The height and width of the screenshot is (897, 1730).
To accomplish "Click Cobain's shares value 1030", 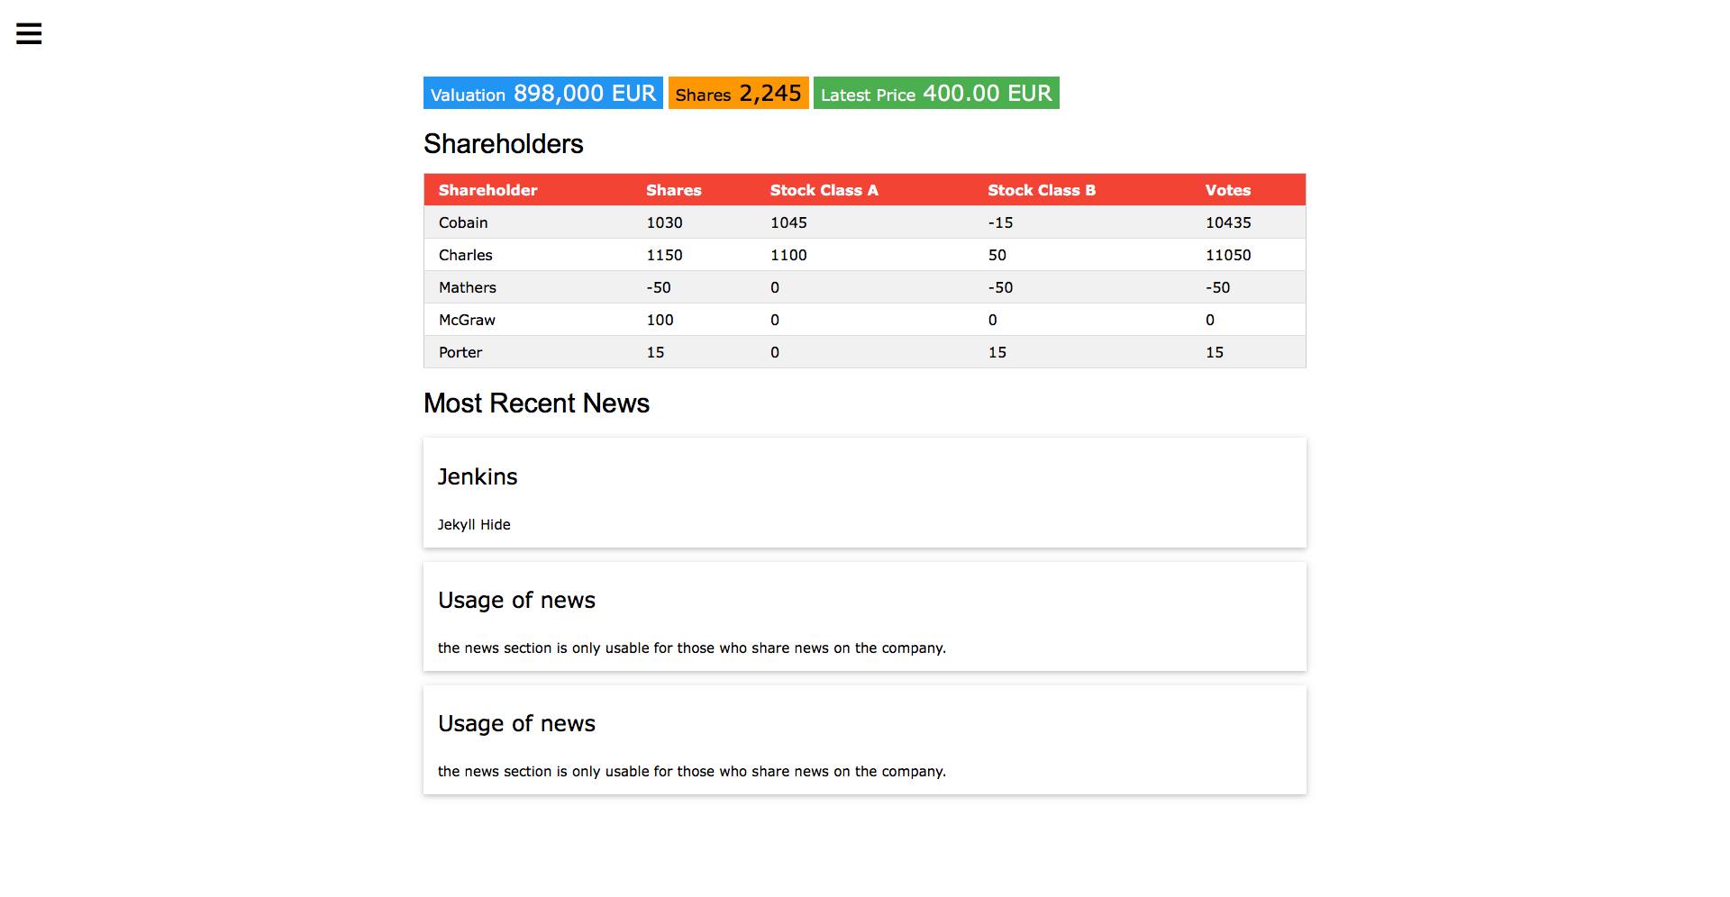I will click(664, 222).
